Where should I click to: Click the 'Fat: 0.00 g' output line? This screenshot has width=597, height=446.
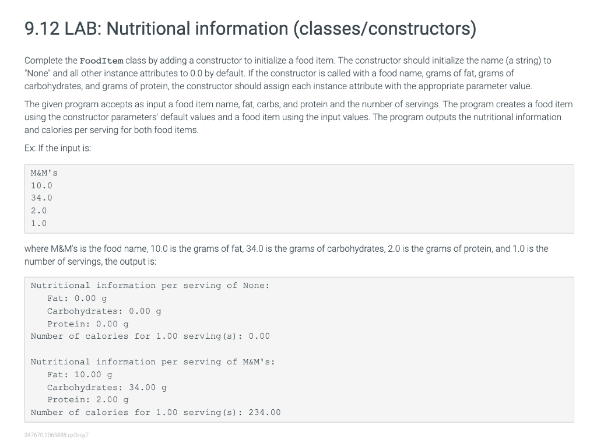pos(77,298)
